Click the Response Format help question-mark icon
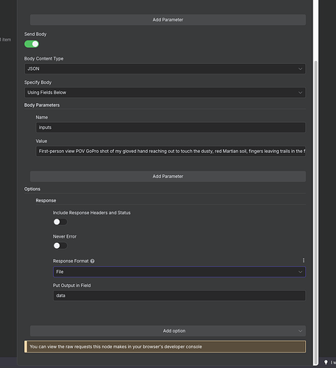Viewport: 336px width, 368px height. [x=93, y=261]
